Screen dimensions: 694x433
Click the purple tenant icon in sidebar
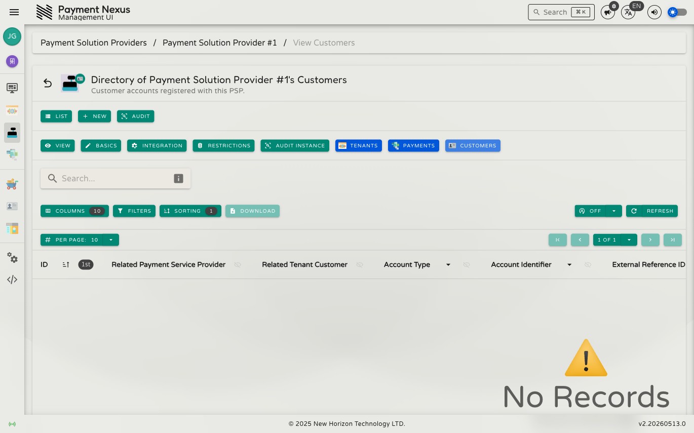12,61
